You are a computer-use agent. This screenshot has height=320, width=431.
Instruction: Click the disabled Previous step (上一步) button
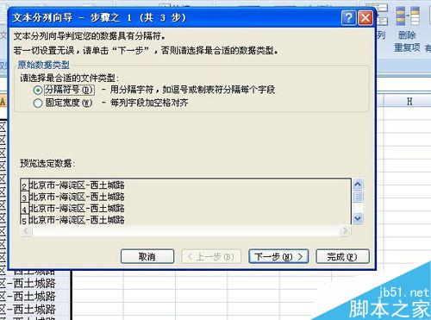coord(211,256)
